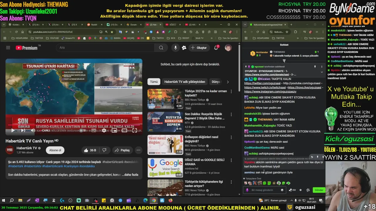The height and width of the screenshot is (211, 376).
Task: Open 'Türkiye 2025'te ne kadar orman' thumbnail
Action: click(165, 99)
